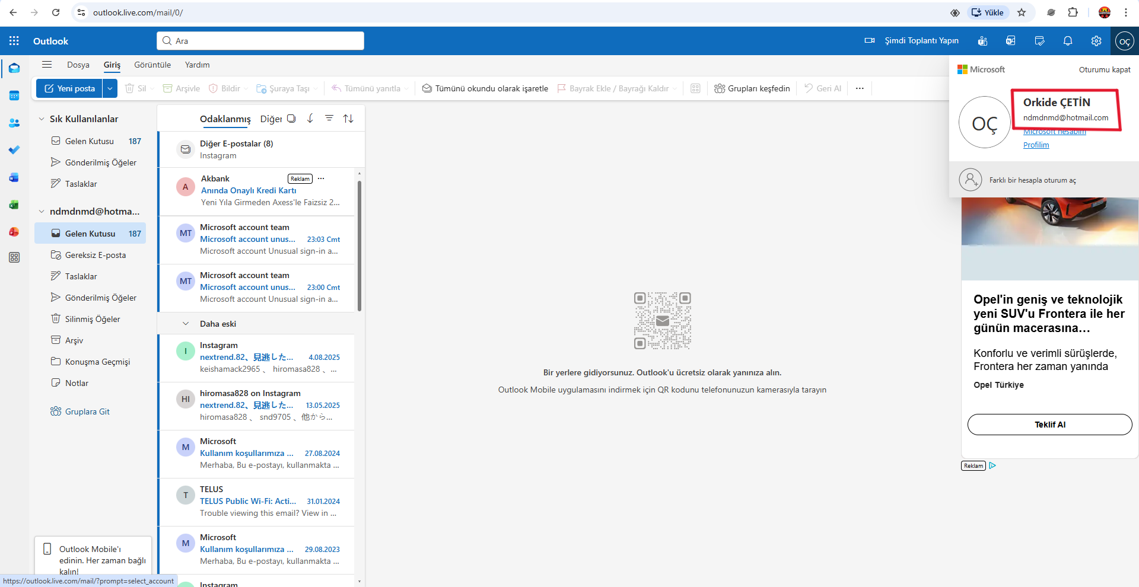Select the Odaklanmış inbox tab

tap(225, 119)
